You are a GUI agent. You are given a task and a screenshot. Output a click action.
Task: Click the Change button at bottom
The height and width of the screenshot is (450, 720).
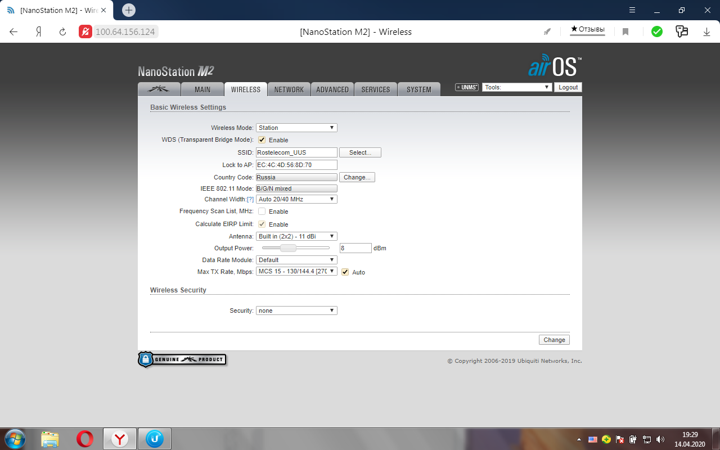tap(554, 340)
